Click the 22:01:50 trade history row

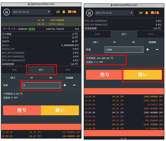click(x=124, y=97)
